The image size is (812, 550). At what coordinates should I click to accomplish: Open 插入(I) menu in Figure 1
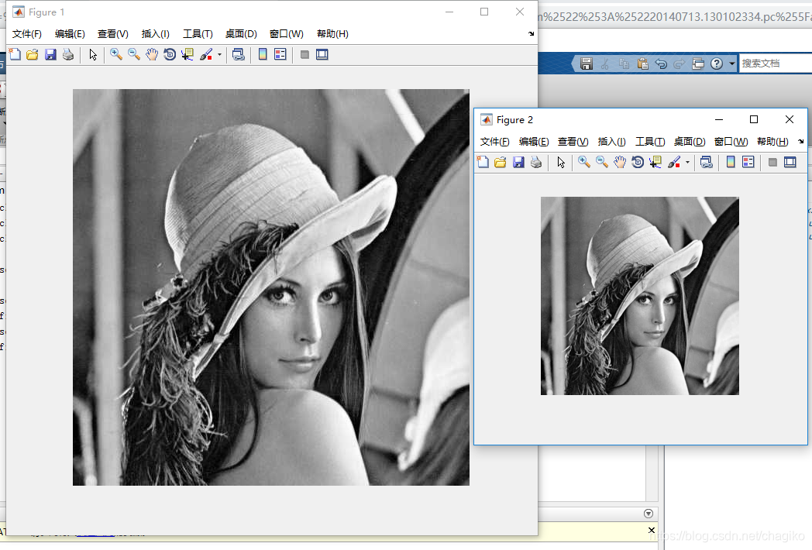coord(156,33)
